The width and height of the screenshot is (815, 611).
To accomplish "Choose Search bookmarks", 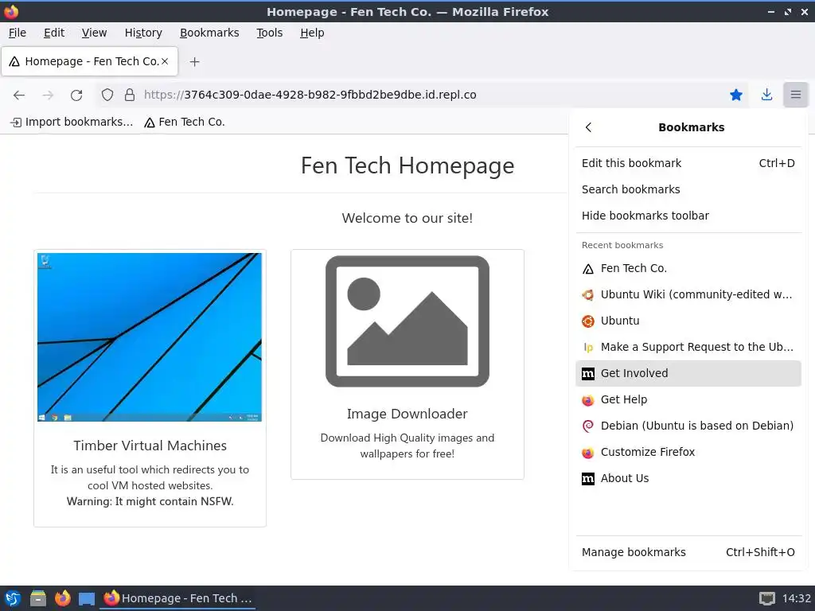I will coord(688,189).
